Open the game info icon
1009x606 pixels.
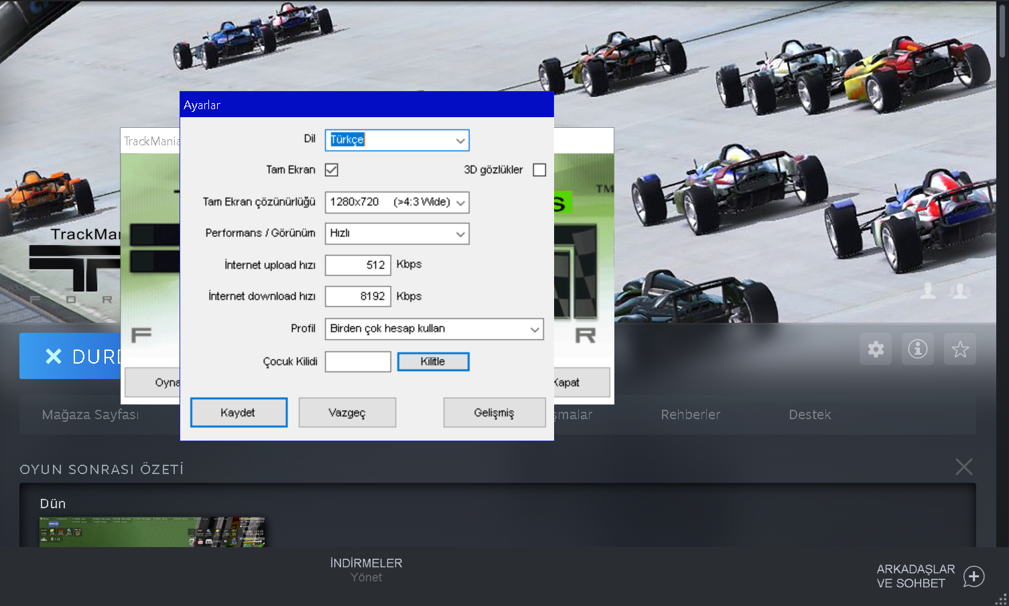tap(918, 349)
